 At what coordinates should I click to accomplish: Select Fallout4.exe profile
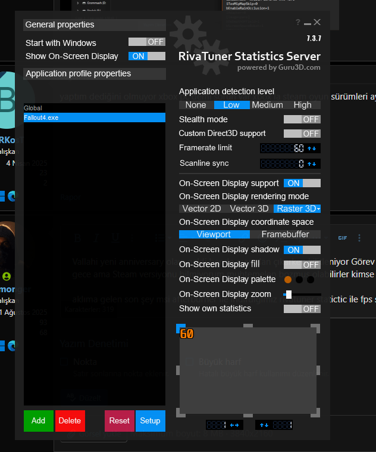click(x=95, y=117)
